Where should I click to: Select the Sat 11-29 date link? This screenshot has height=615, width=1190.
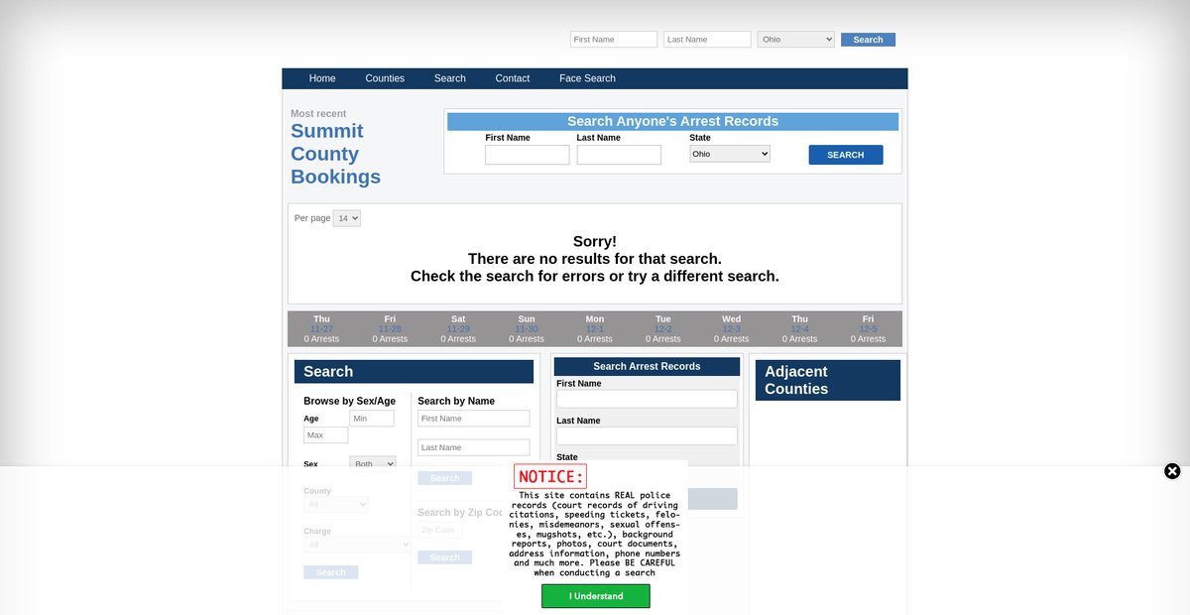pos(458,328)
